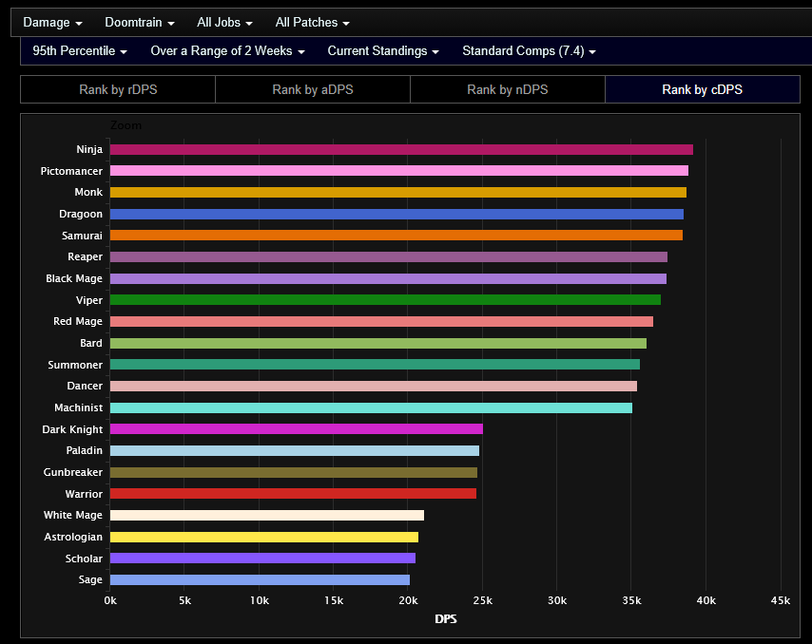Select the Rank by cDPS tab

(x=703, y=89)
